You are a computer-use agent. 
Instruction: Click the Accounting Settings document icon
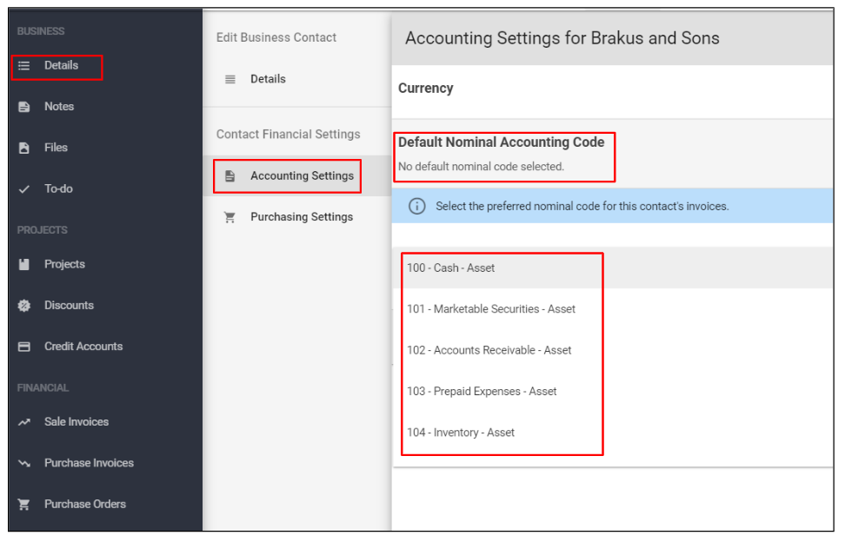tap(230, 175)
